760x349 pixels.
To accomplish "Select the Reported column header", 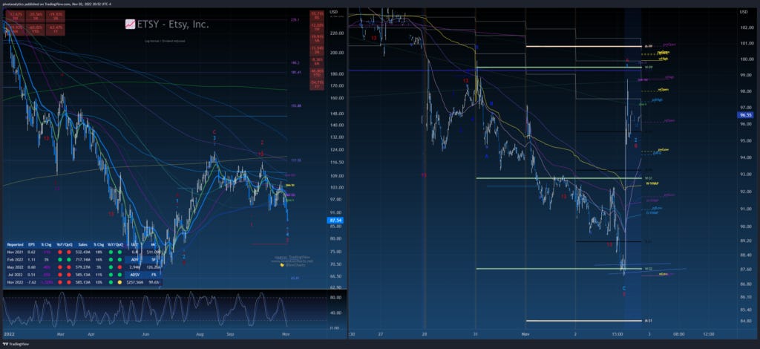I will (14, 245).
